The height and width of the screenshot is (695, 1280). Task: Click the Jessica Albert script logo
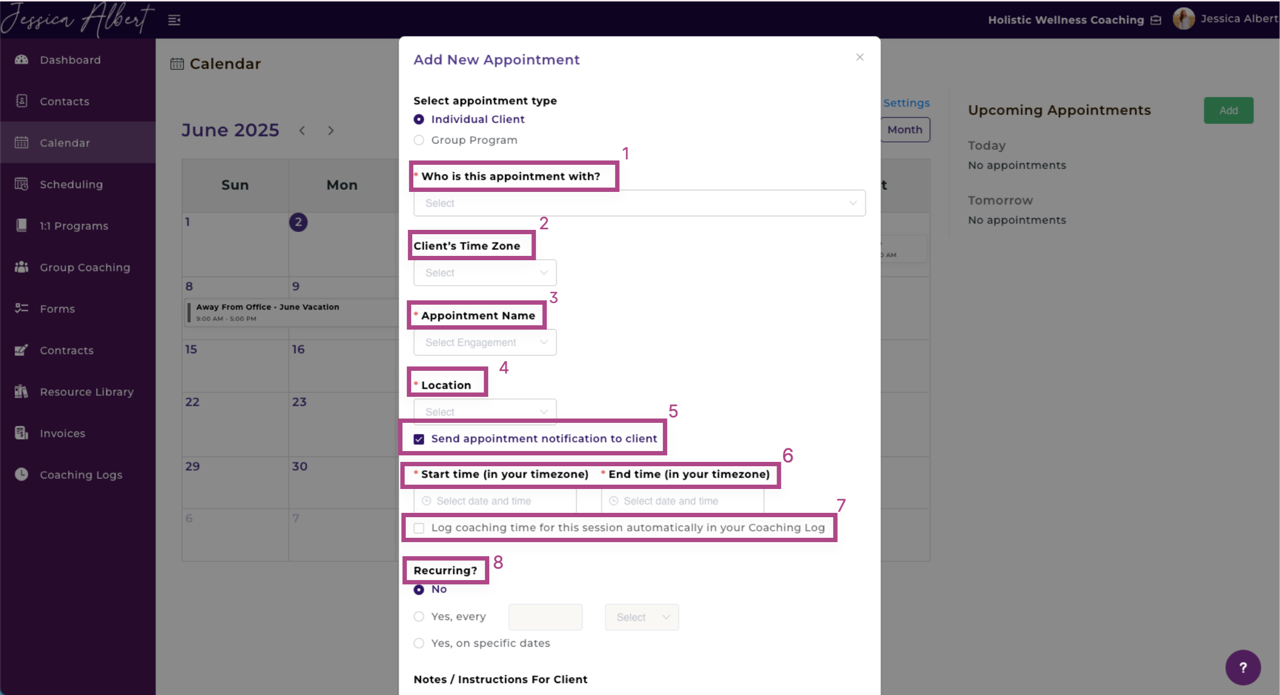[x=78, y=20]
